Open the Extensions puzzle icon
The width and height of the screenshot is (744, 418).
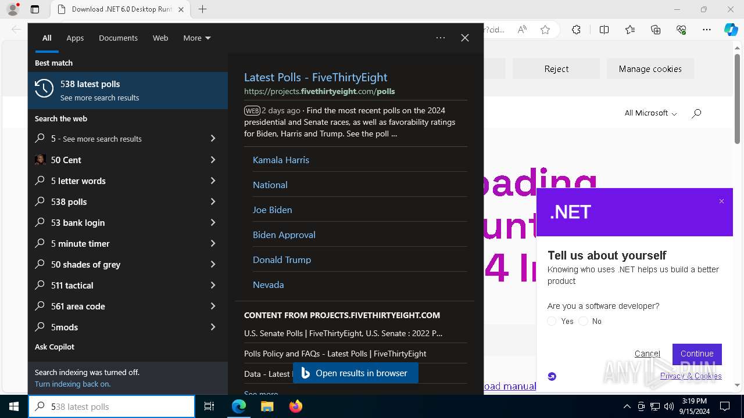coord(576,30)
